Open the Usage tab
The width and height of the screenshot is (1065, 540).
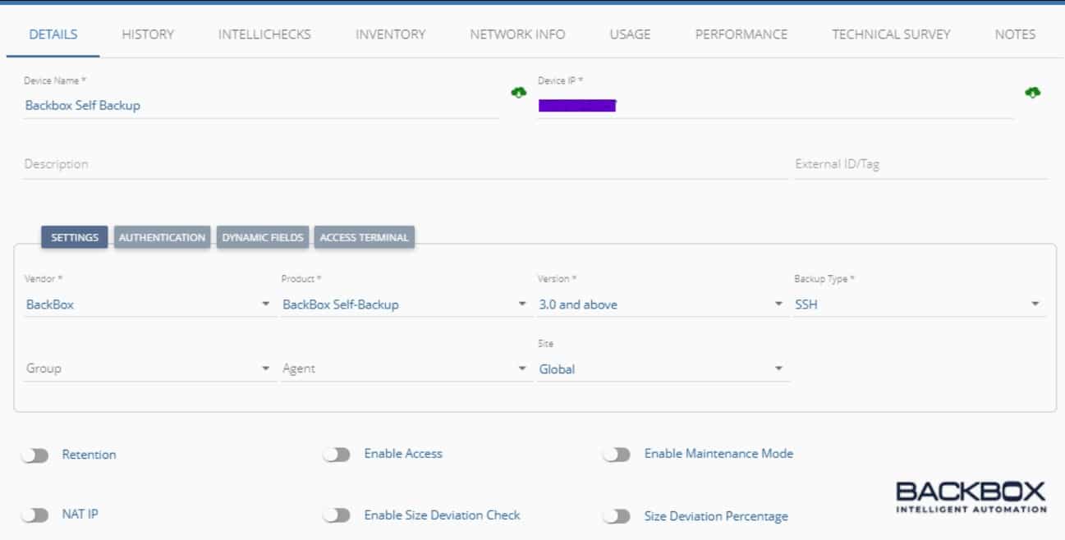[630, 34]
